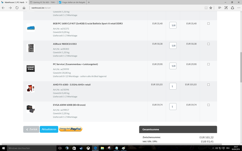The image size is (242, 151).
Task: Tick the checkbox for EVGA 600W row
Action: [x=208, y=105]
